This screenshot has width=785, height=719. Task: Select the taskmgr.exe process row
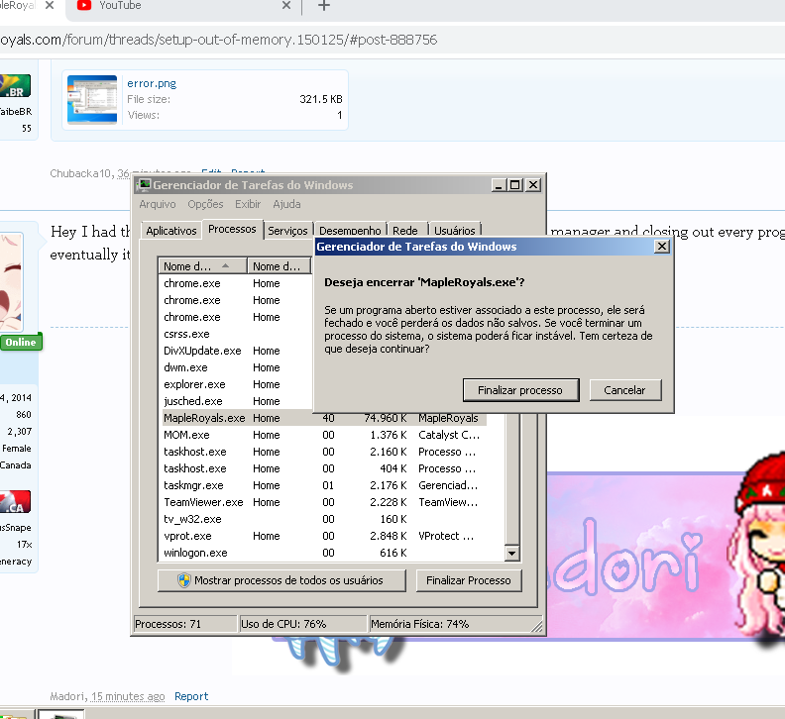click(324, 485)
